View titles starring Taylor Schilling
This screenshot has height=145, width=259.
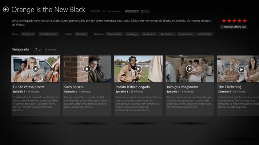(x=114, y=34)
